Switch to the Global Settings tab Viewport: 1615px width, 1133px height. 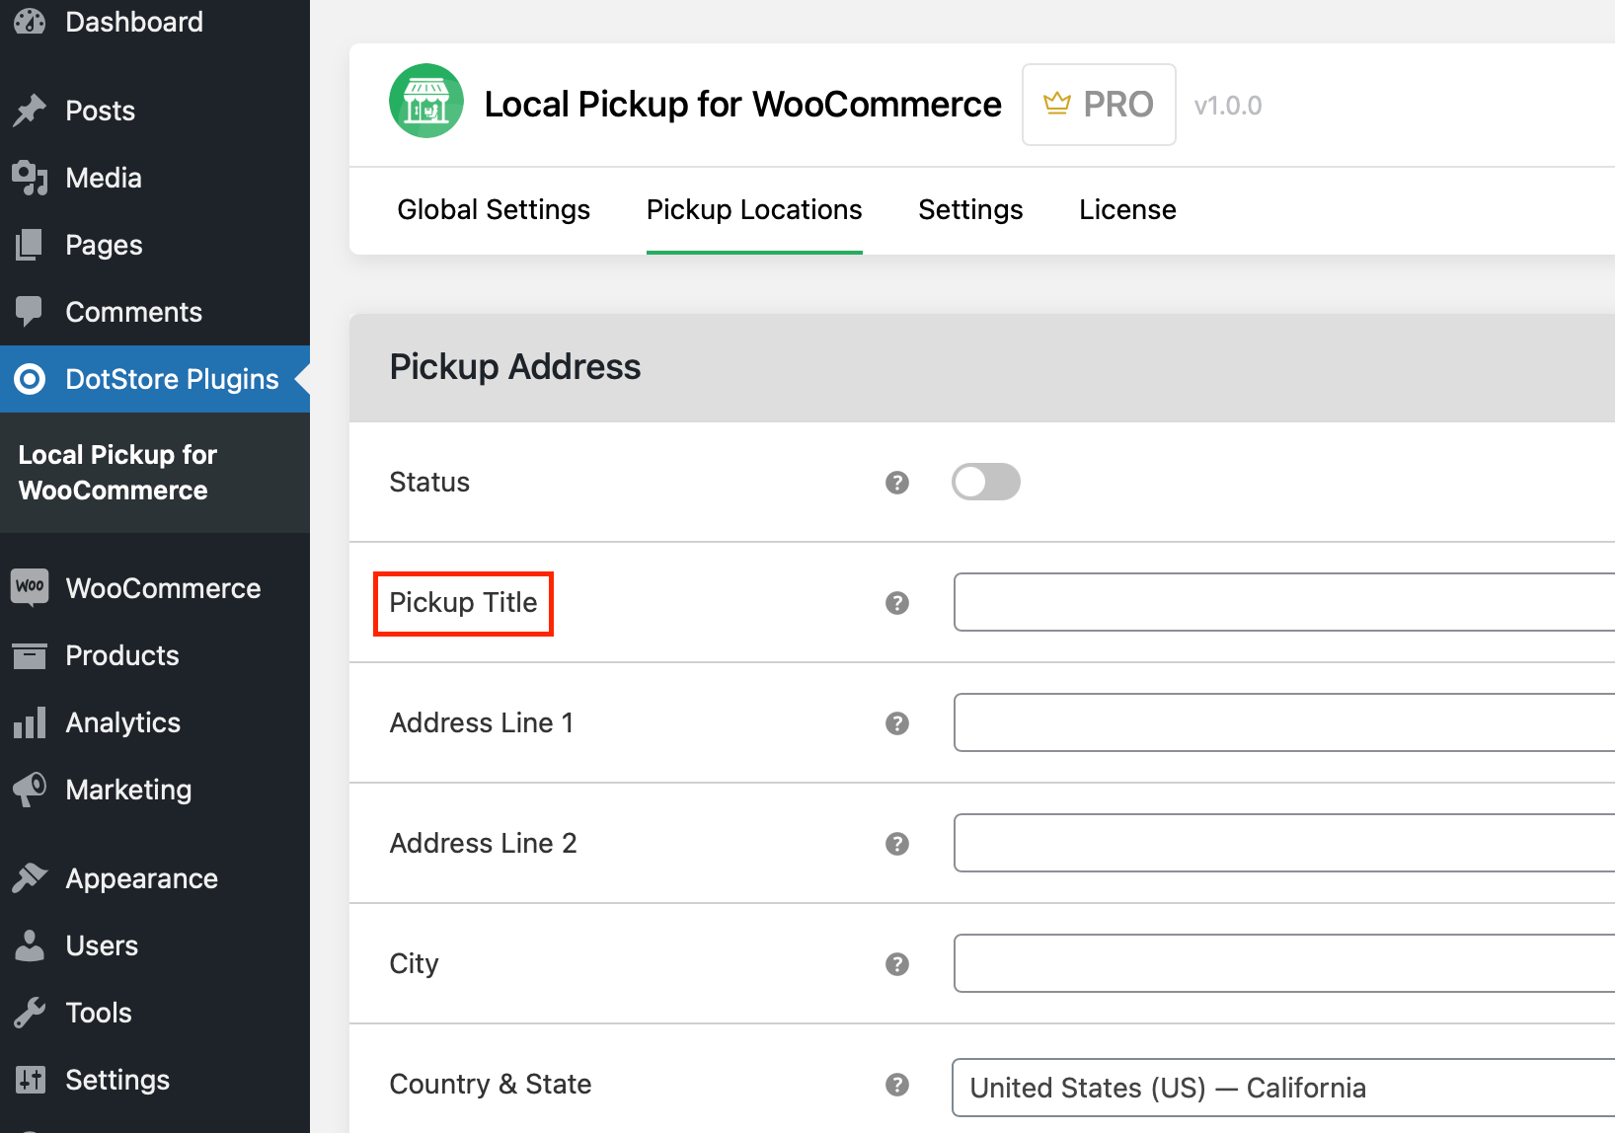pos(493,209)
